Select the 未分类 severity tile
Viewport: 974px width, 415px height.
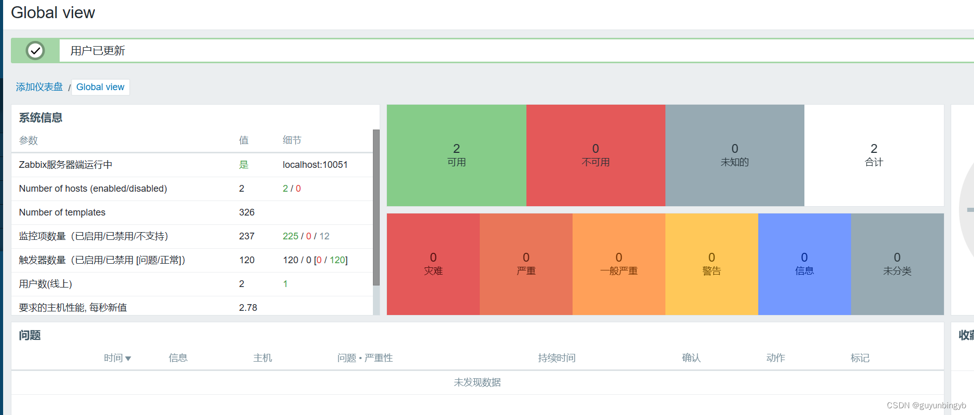(x=897, y=264)
